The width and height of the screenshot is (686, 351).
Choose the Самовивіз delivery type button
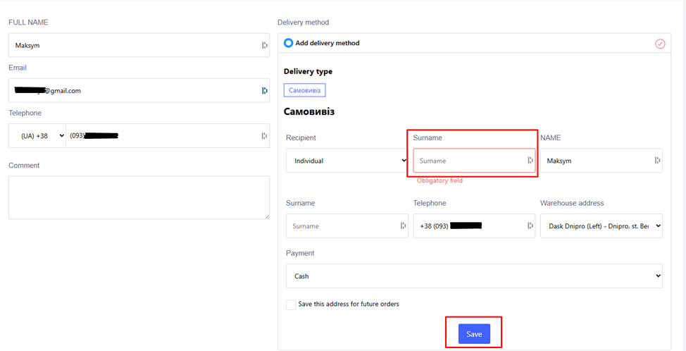[304, 90]
